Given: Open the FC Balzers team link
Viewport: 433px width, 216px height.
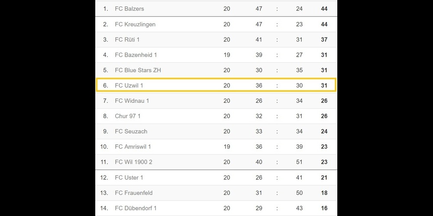Looking at the screenshot, I should click(x=129, y=9).
